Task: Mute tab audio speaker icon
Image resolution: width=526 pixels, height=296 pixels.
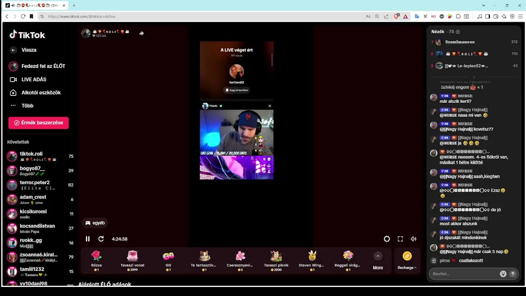Action: tap(13, 5)
